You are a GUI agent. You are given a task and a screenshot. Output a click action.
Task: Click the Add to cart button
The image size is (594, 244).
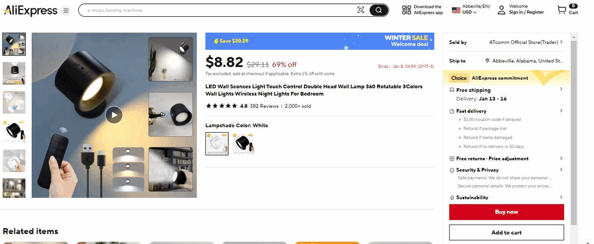coord(506,233)
